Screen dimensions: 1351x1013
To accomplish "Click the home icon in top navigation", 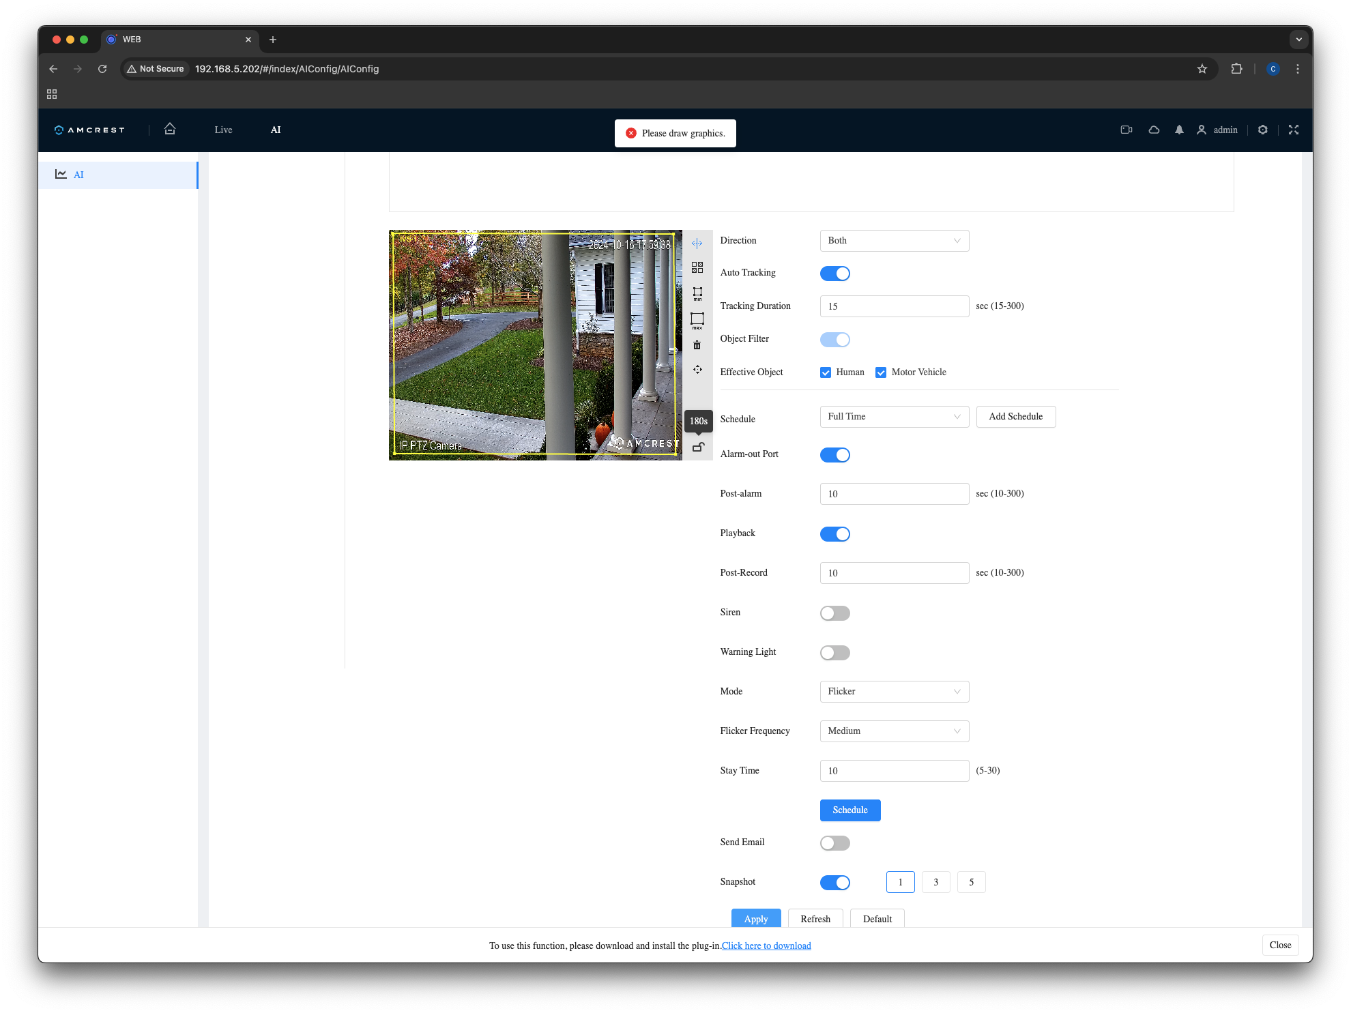I will [170, 129].
